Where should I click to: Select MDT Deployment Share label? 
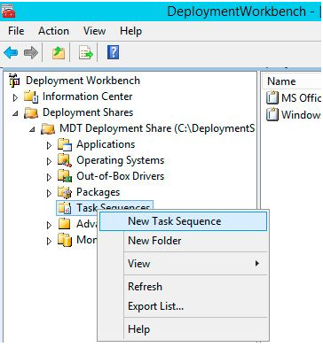157,128
